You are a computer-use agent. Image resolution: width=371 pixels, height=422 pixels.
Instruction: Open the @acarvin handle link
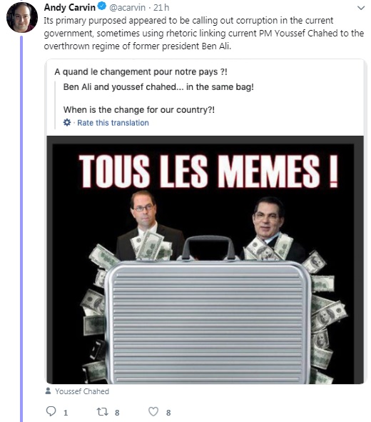(128, 8)
